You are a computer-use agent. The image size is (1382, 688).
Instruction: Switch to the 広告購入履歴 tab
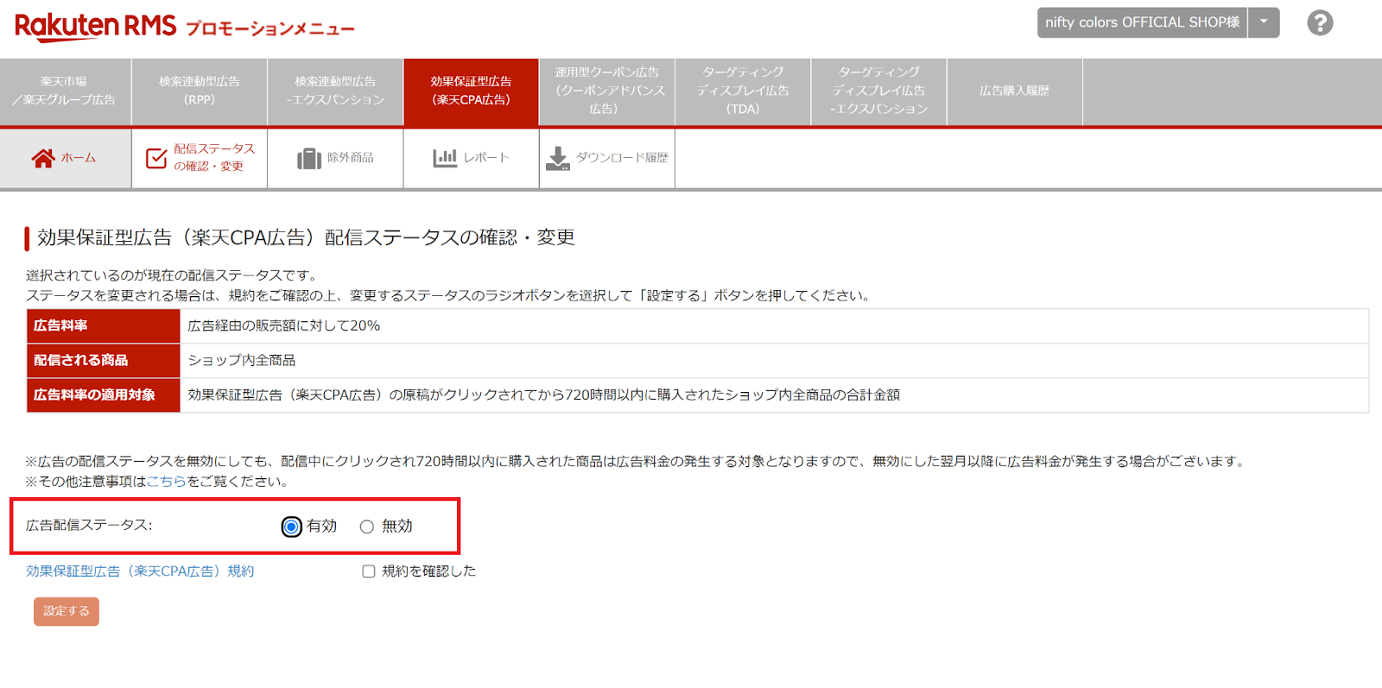point(1014,91)
